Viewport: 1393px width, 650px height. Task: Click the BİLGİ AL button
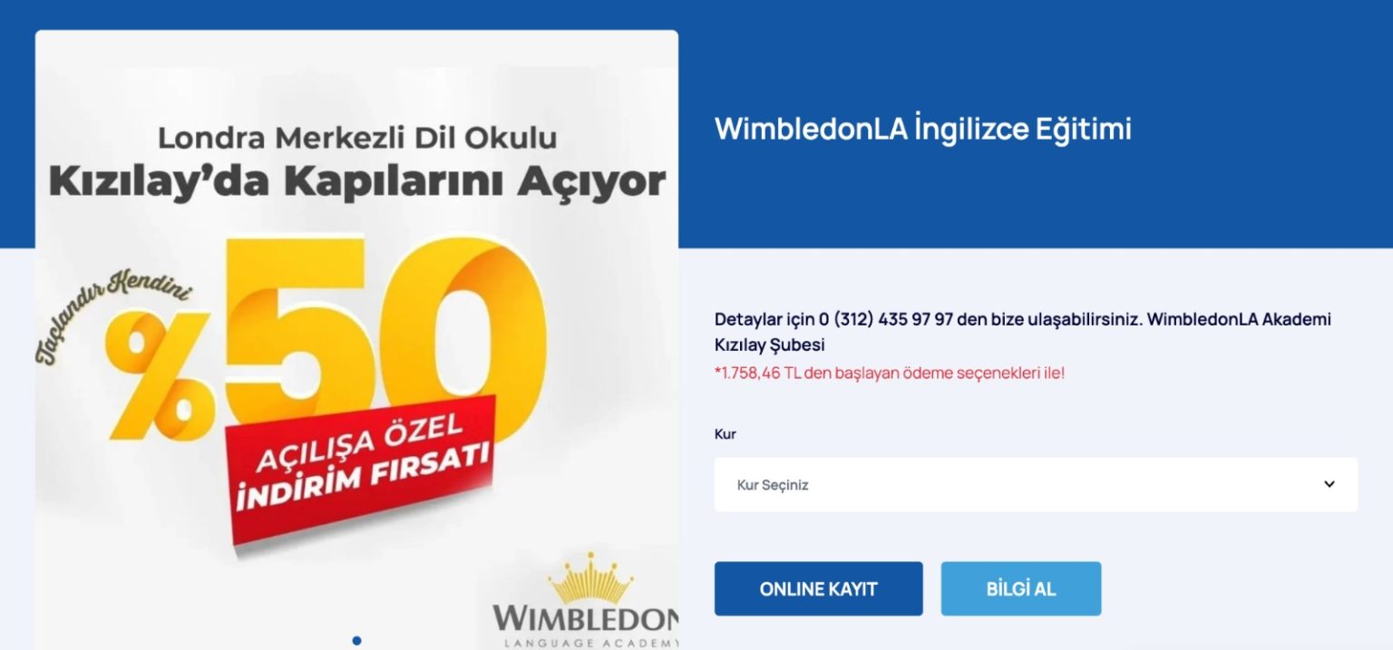1021,589
